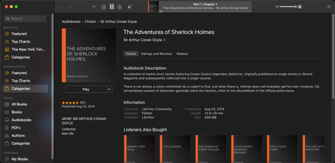Viewport: 335px width, 163px height.
Task: Skip forward 15 seconds
Action: coord(120,7)
